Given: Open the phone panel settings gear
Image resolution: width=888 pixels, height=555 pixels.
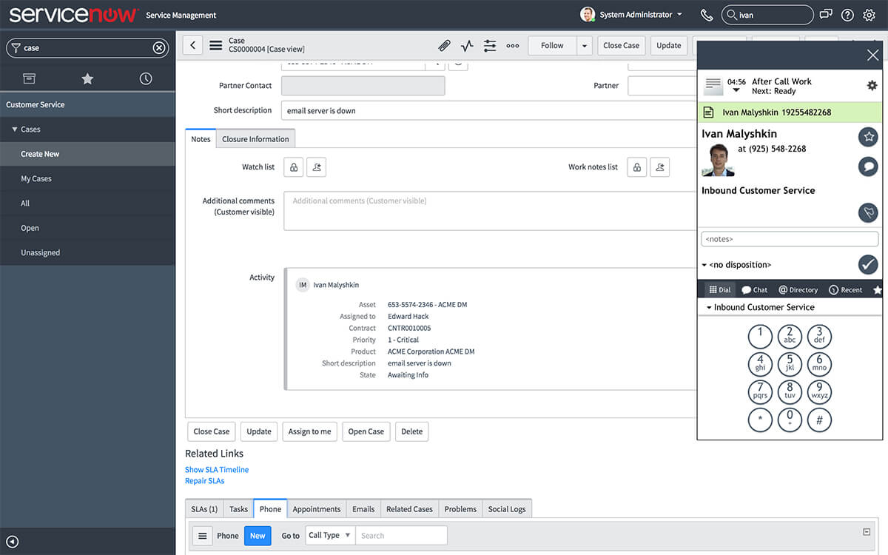Looking at the screenshot, I should pyautogui.click(x=872, y=85).
